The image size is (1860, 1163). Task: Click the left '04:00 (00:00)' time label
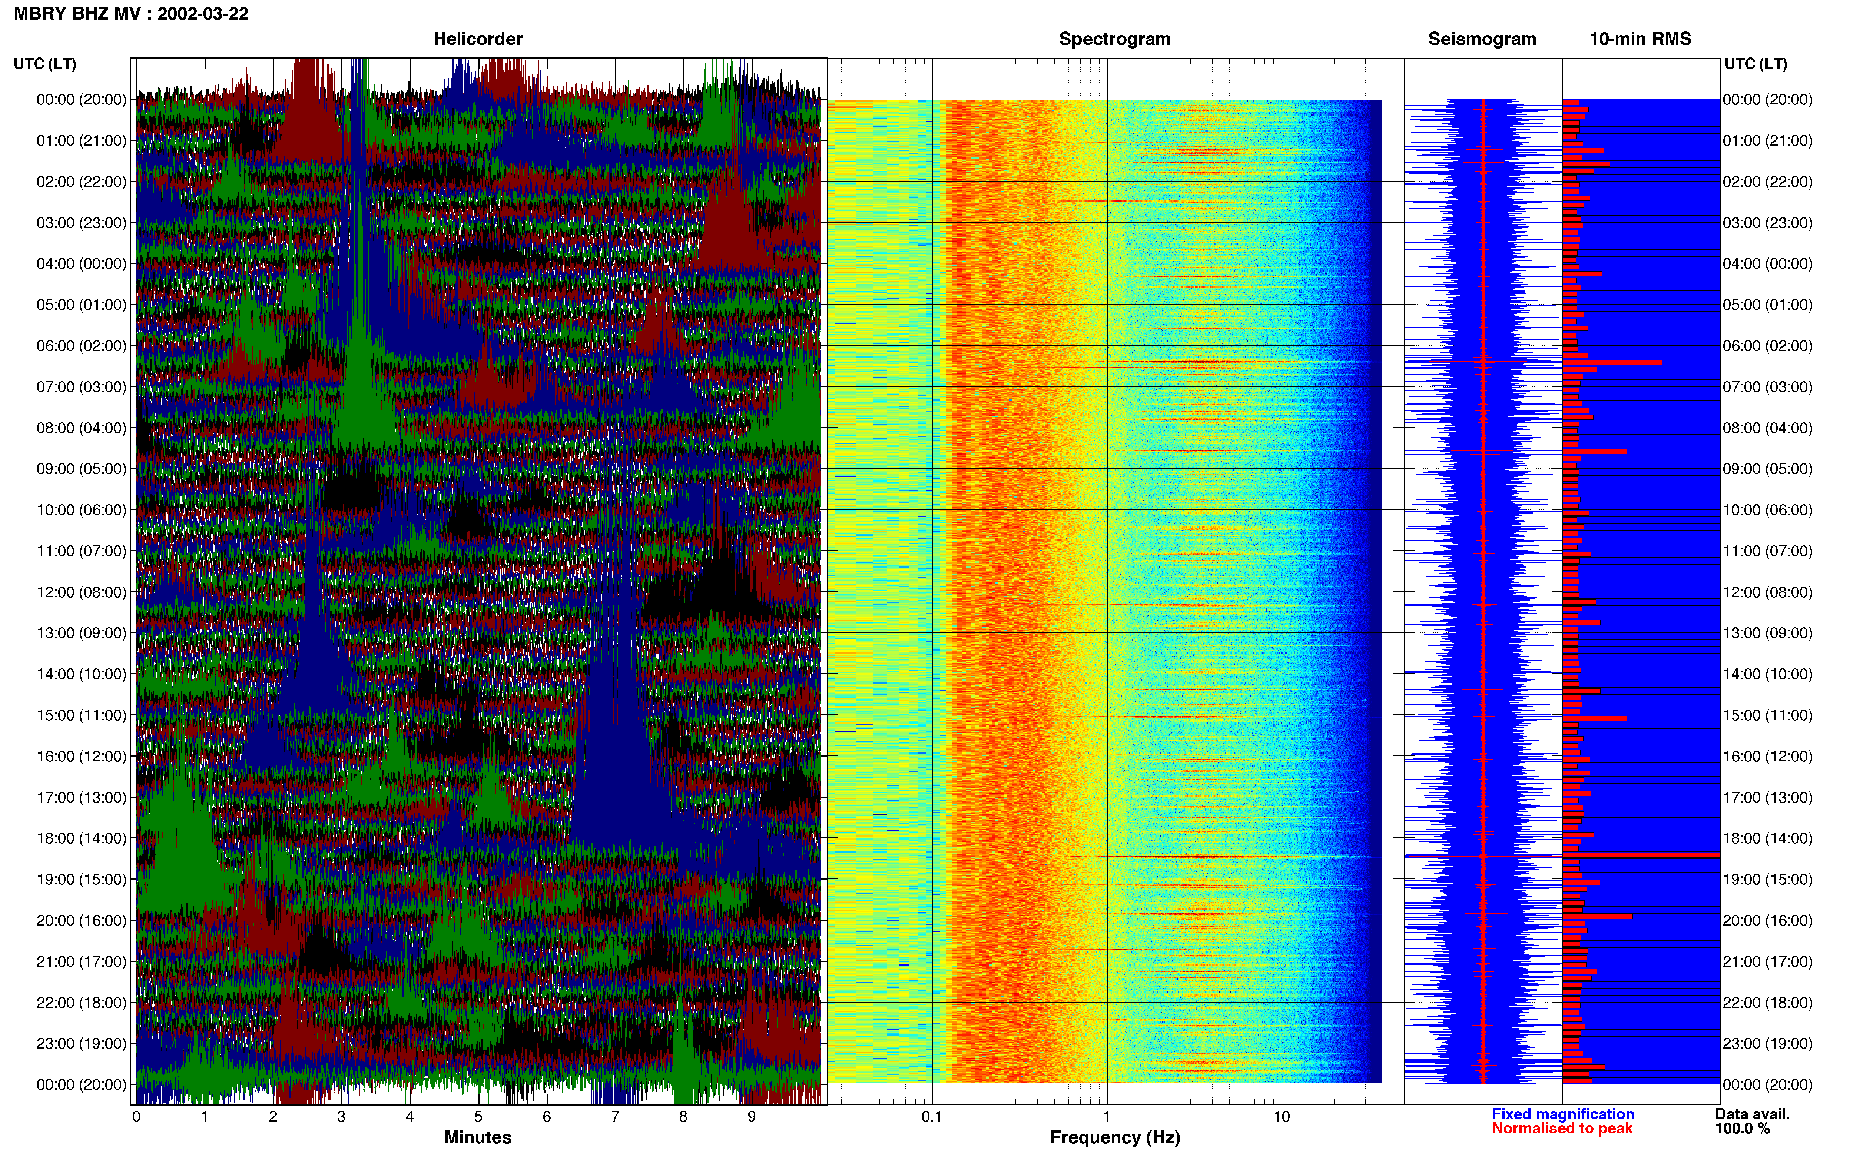point(82,264)
